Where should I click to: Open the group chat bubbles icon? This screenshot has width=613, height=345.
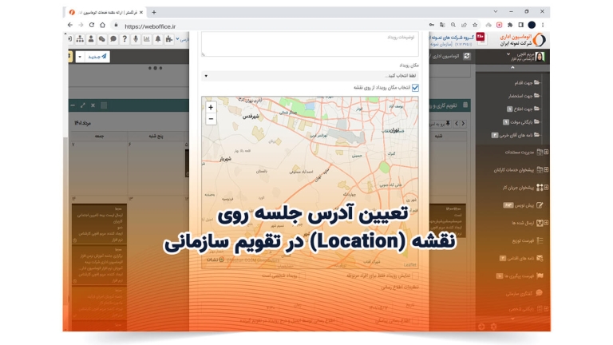pos(101,38)
